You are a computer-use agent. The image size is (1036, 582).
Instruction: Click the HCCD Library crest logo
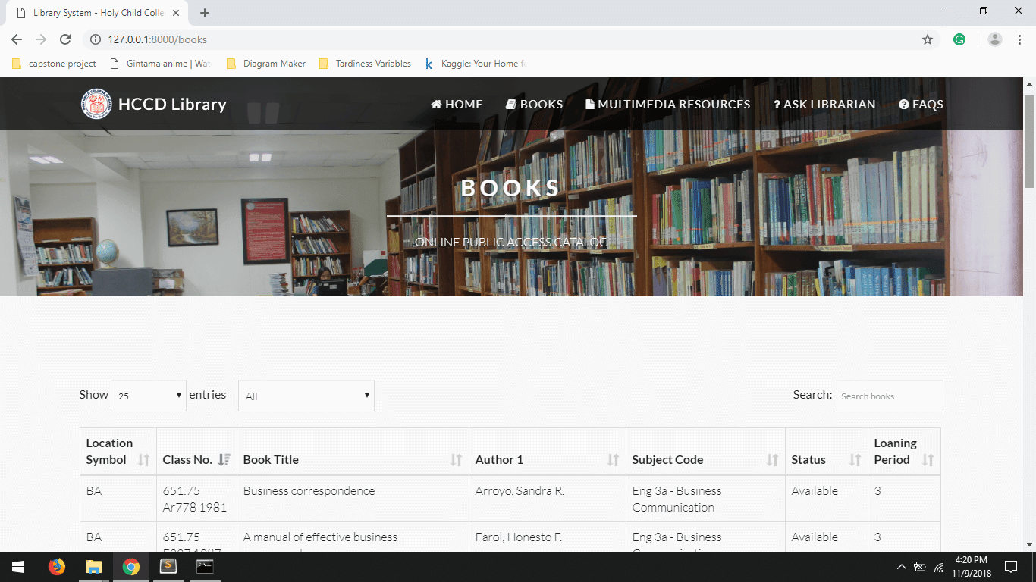pos(96,104)
